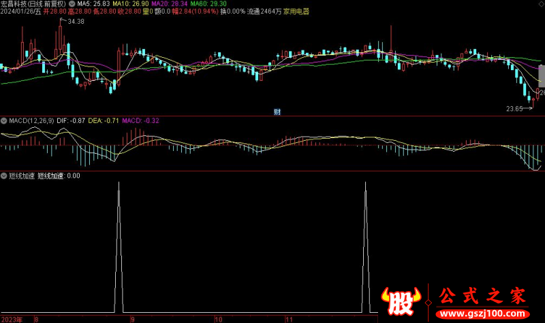Click the DEA: -0.71 value

104,121
